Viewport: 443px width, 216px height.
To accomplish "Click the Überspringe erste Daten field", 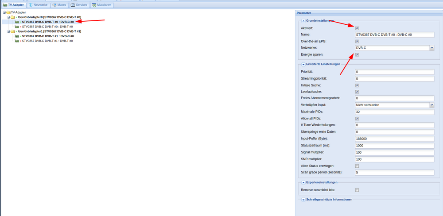I will [394, 132].
